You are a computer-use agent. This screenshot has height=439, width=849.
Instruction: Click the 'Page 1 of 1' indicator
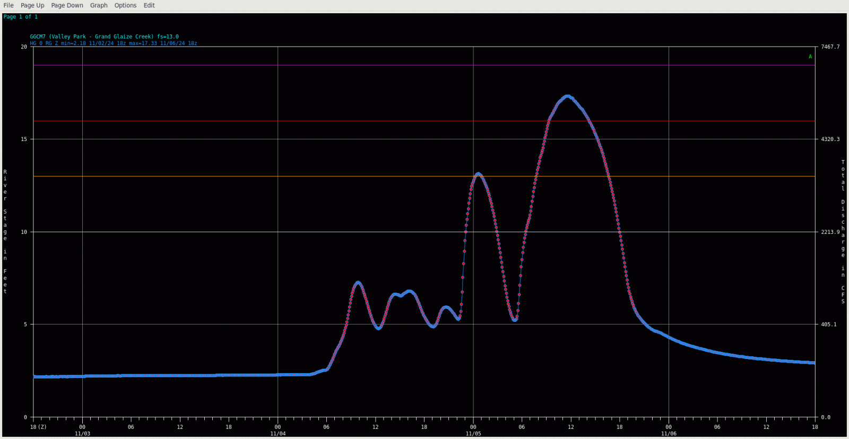[21, 17]
